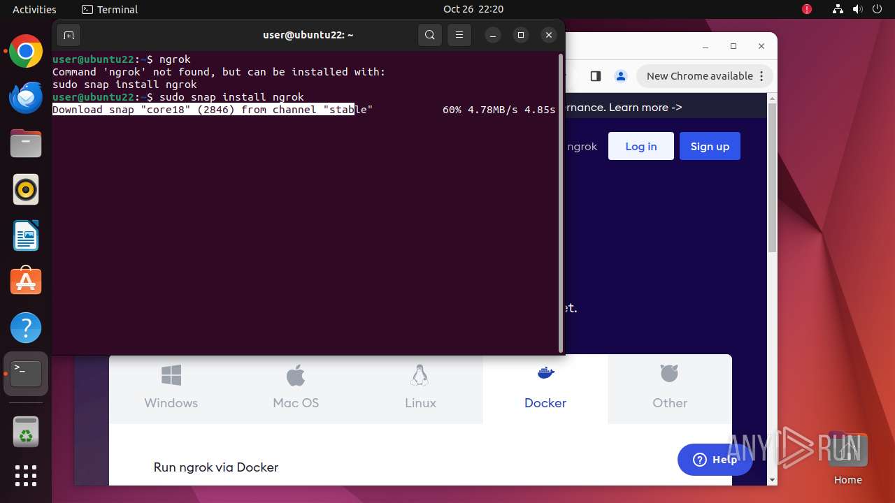Open the Trash from the dock
Screen dimensions: 895x503
pyautogui.click(x=26, y=431)
